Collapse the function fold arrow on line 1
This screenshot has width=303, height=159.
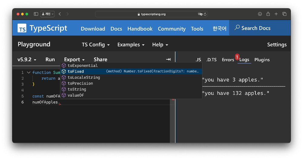(x=28, y=72)
